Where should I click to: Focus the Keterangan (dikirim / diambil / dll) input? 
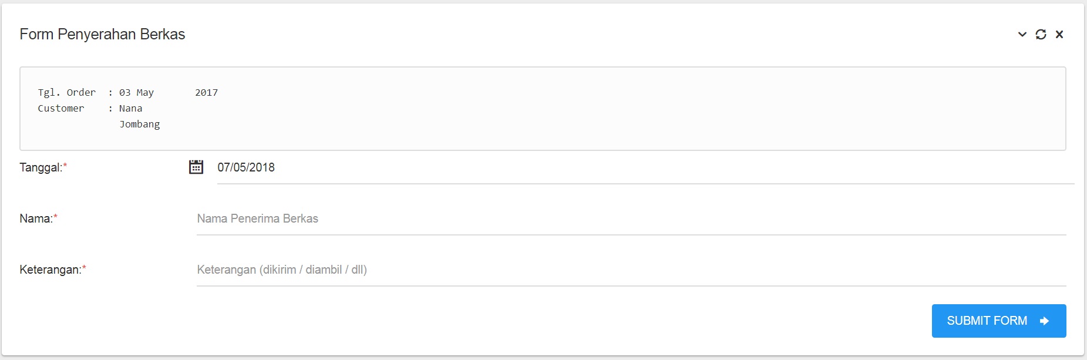(631, 270)
